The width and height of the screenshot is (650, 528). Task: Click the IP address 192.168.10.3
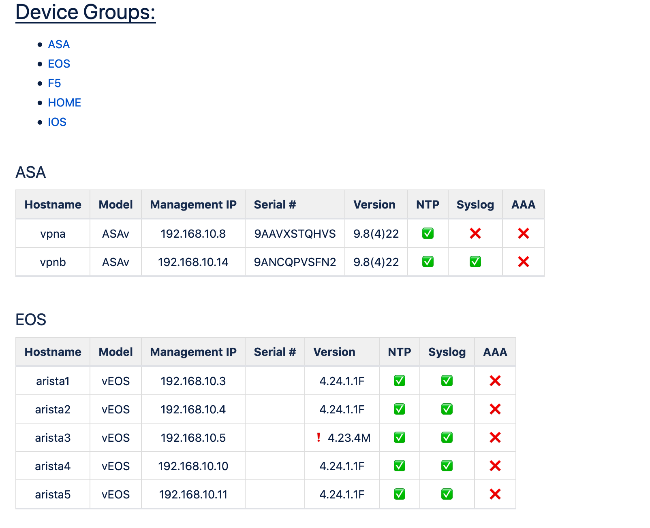click(193, 381)
